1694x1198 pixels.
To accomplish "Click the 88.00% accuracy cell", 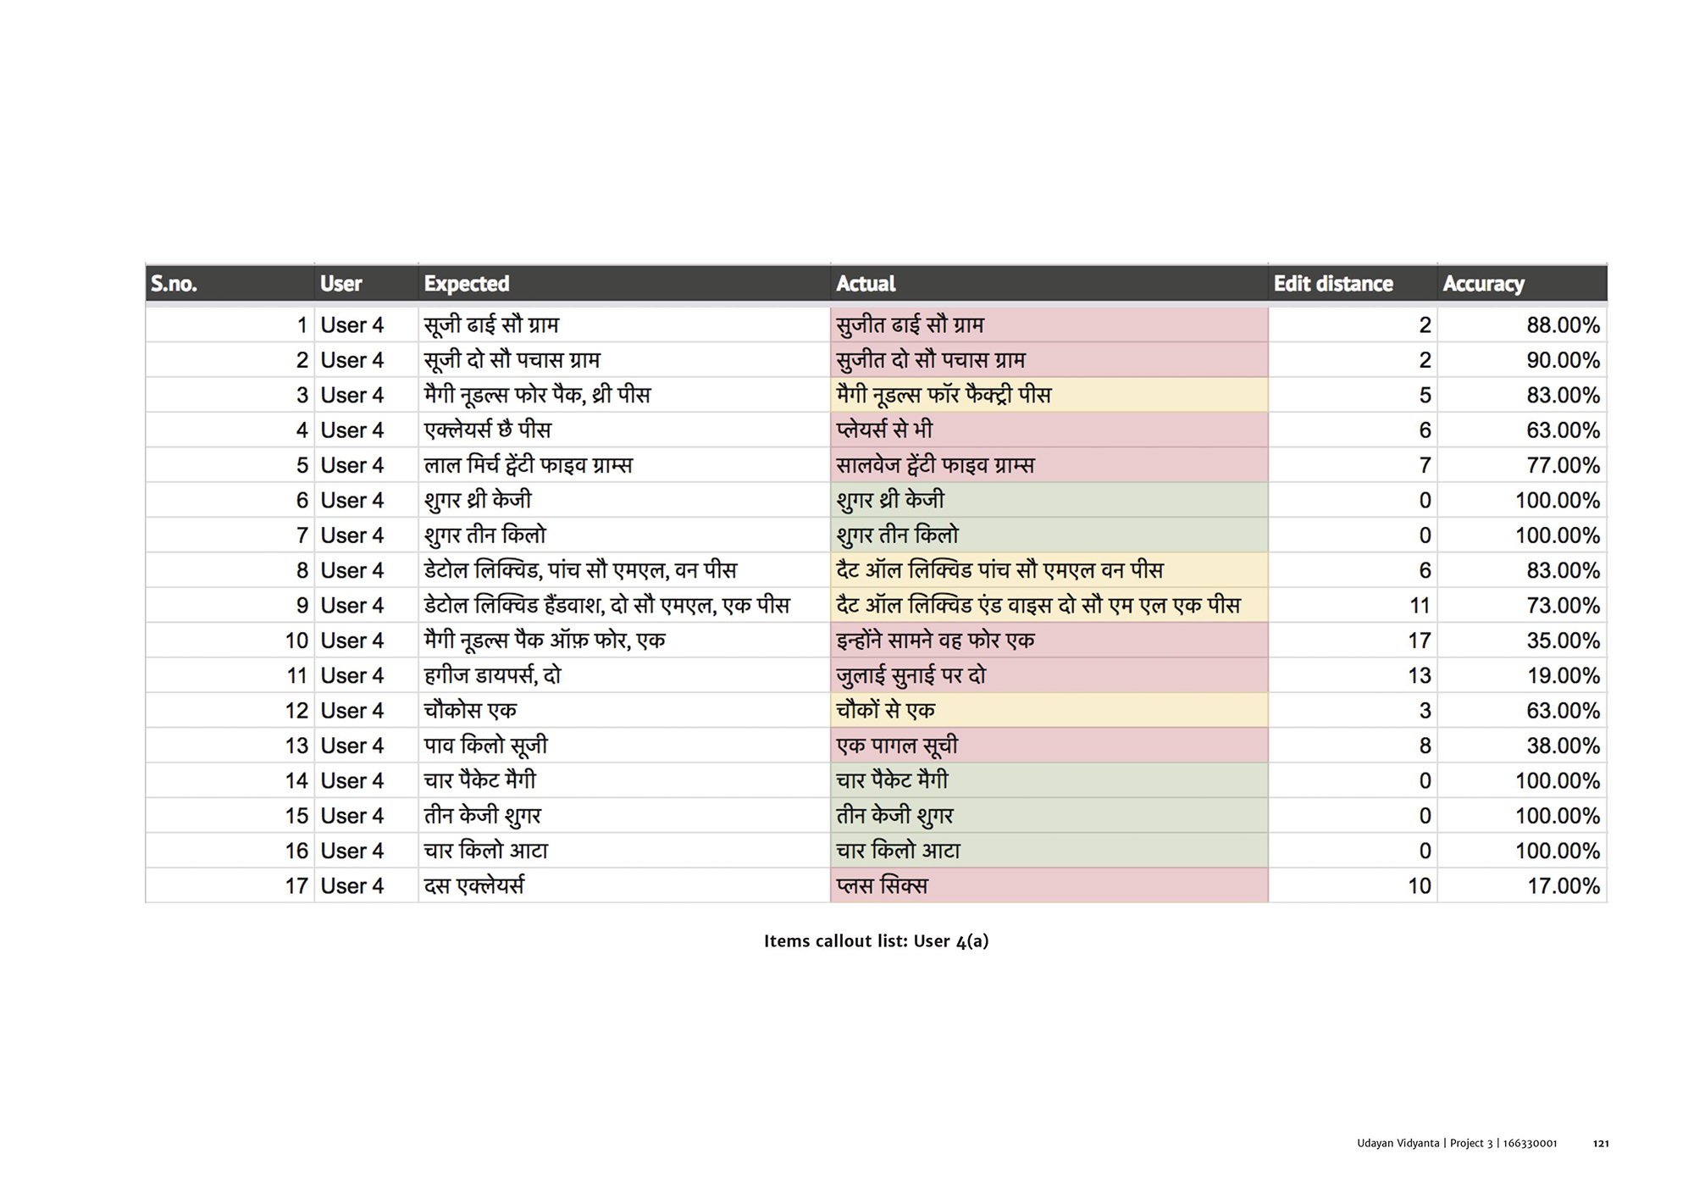I will coord(1563,325).
